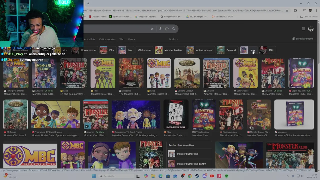
Task: Open the Résultats: RESIDENT bookmark
Action: pyautogui.click(x=222, y=17)
